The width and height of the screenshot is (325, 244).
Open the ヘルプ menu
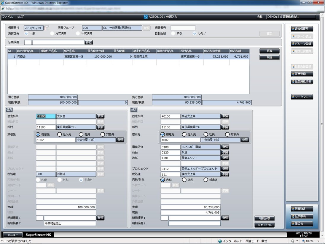tap(19, 17)
